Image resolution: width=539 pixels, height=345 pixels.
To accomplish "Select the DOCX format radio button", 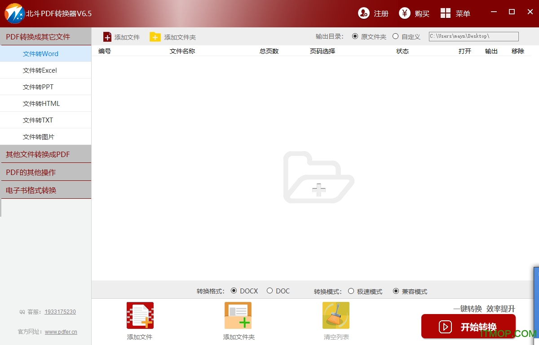I will [x=234, y=291].
